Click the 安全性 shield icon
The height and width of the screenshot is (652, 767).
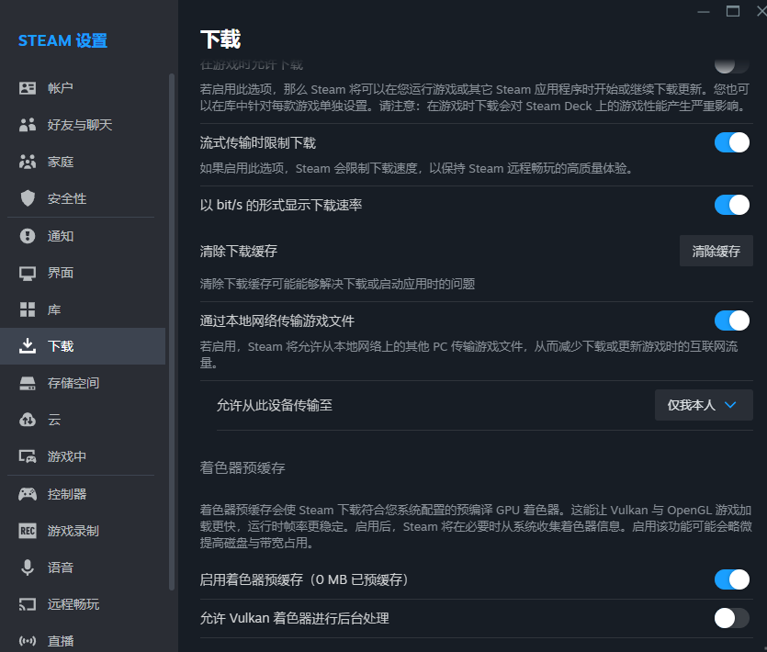point(28,198)
